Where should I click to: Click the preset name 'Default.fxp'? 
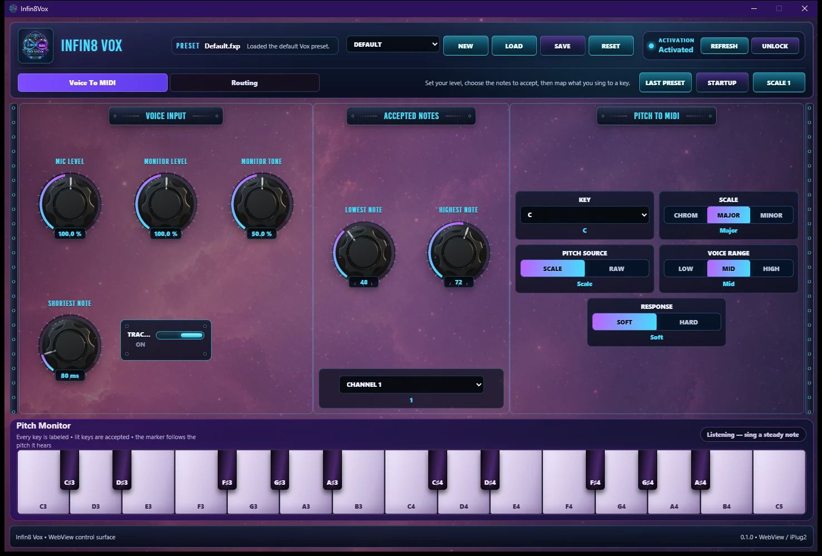point(222,46)
